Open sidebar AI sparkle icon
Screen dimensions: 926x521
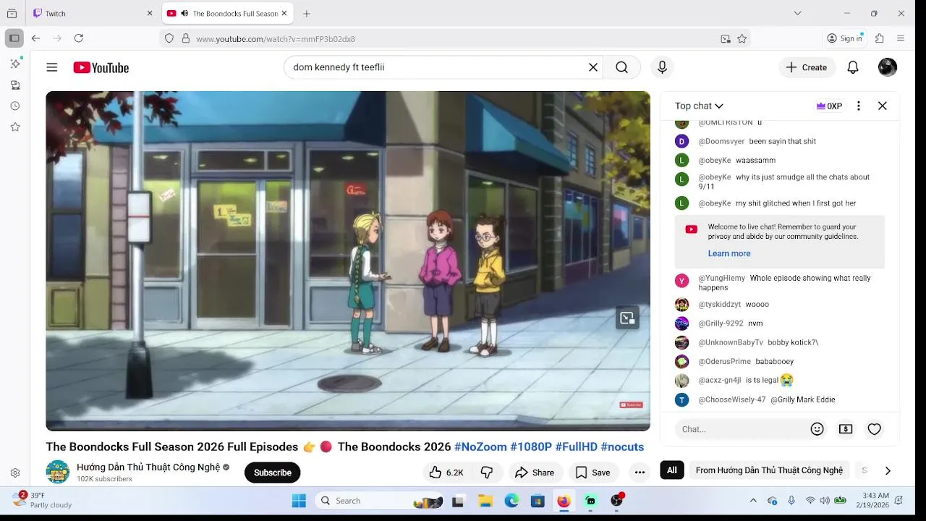pos(15,64)
